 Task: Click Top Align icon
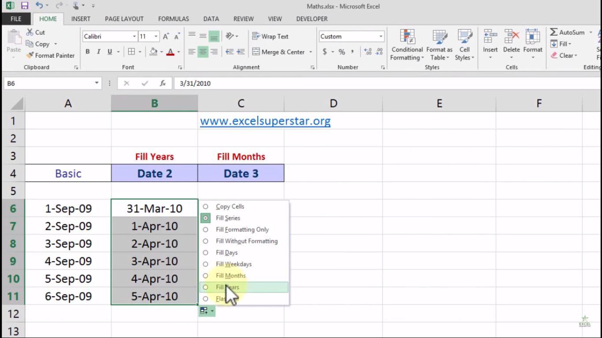click(x=192, y=36)
